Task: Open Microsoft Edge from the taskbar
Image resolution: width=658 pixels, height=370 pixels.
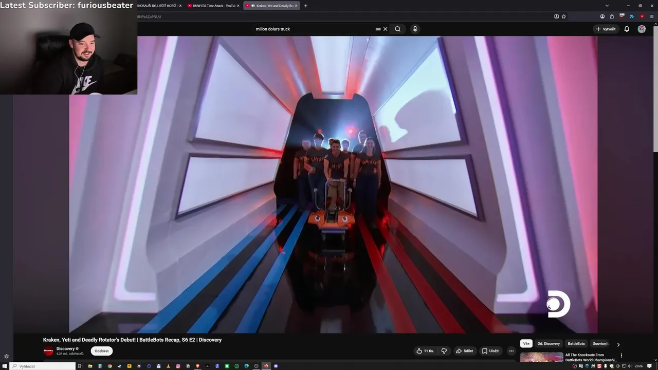Action: (246, 366)
